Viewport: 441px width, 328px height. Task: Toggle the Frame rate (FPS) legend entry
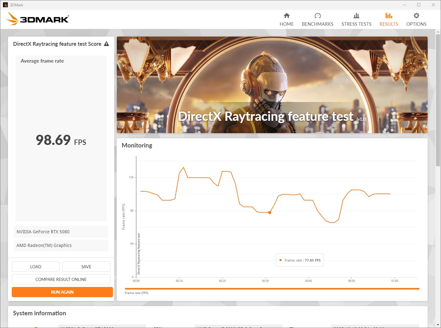click(136, 293)
